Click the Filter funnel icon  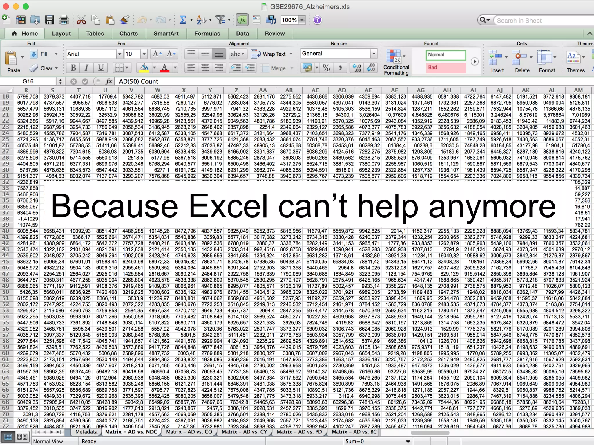220,20
